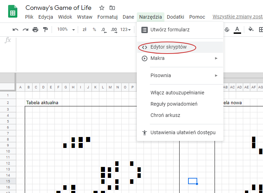Click the Tabela aktualna cell

[x=42, y=102]
